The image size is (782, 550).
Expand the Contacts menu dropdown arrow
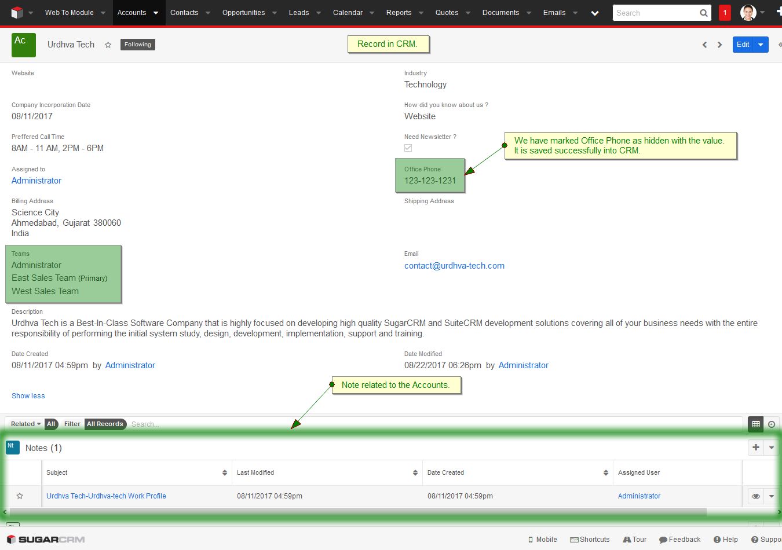pyautogui.click(x=208, y=13)
